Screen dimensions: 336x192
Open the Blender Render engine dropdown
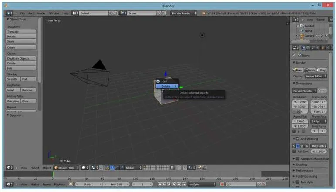183,13
